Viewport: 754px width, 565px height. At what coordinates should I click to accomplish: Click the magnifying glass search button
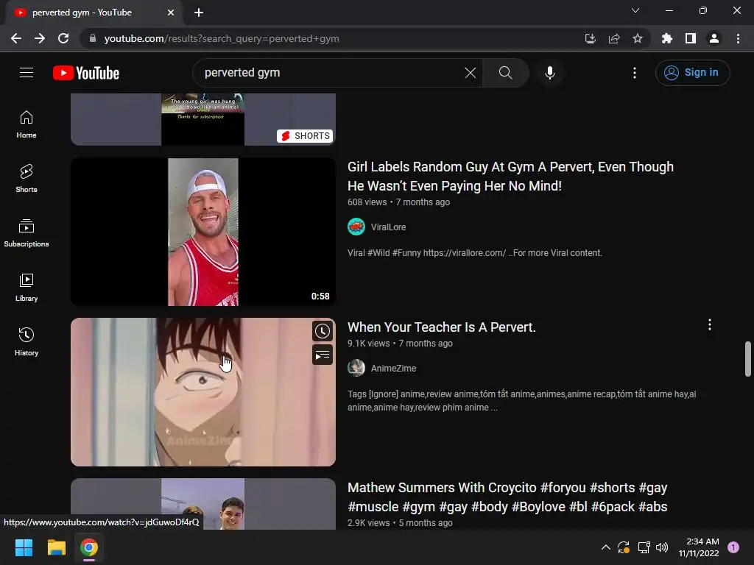505,73
